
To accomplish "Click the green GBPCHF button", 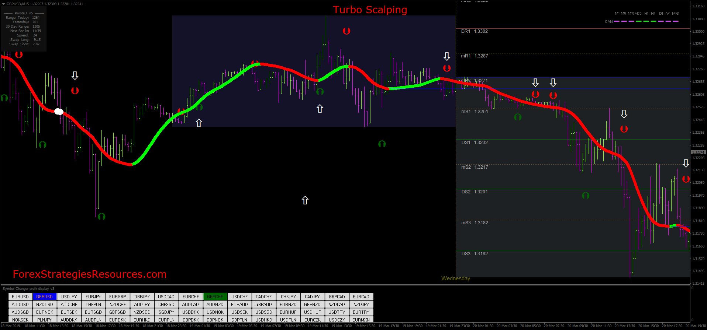I will point(215,297).
